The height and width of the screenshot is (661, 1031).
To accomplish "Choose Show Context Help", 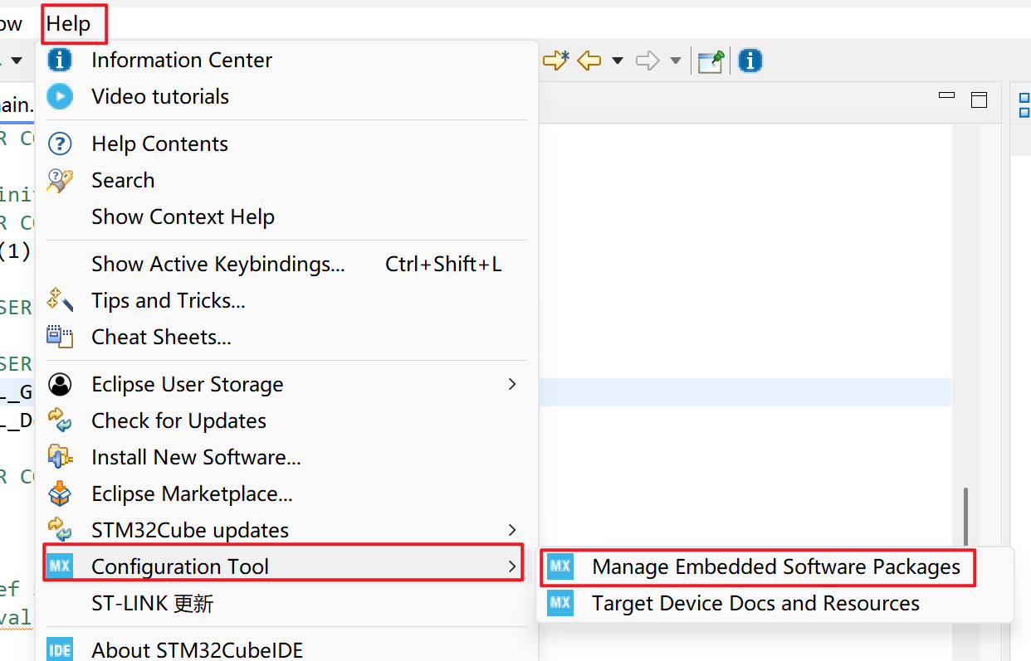I will 183,216.
